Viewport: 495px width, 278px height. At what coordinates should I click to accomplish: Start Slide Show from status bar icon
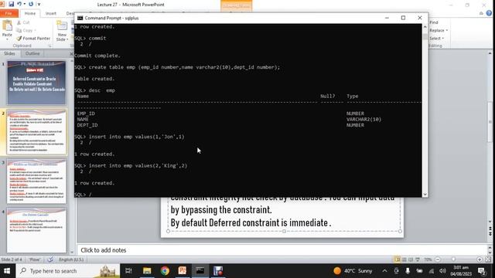pos(418,259)
